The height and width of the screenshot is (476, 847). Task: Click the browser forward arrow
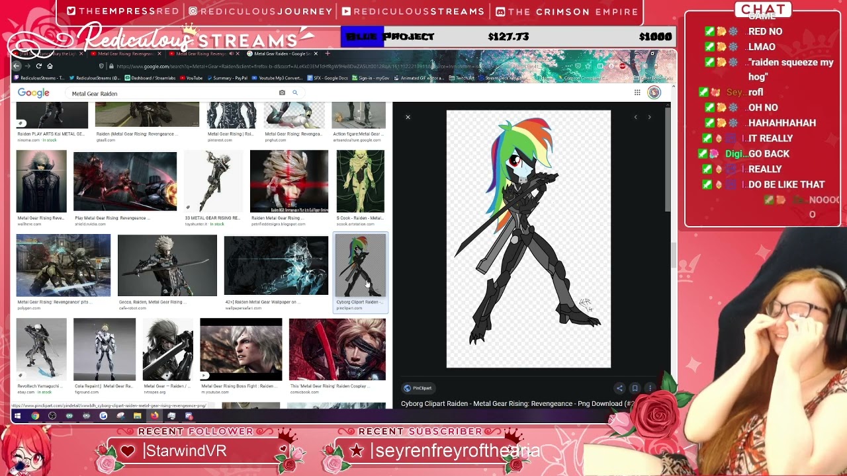28,66
